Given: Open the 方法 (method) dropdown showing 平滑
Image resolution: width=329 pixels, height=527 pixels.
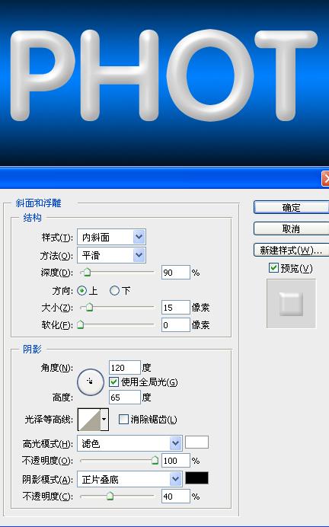Looking at the screenshot, I should tap(111, 255).
